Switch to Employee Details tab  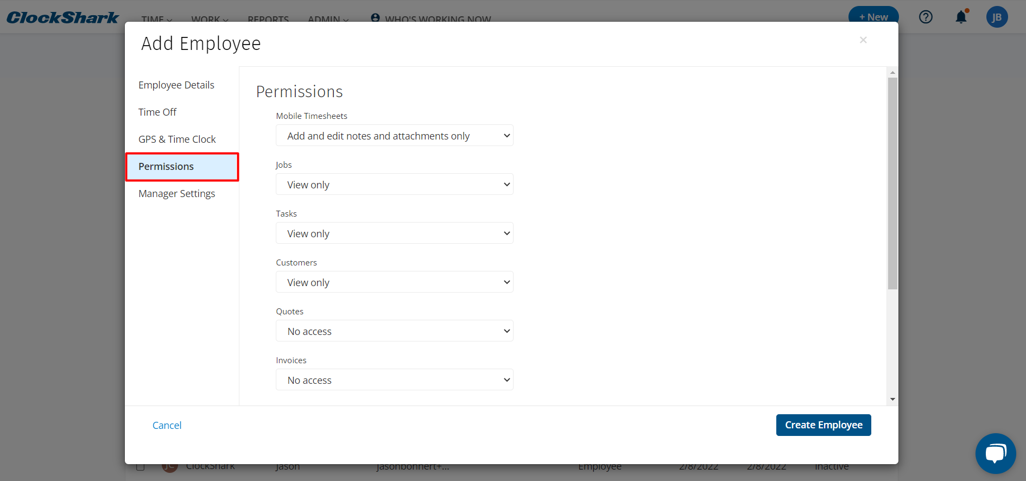point(176,85)
